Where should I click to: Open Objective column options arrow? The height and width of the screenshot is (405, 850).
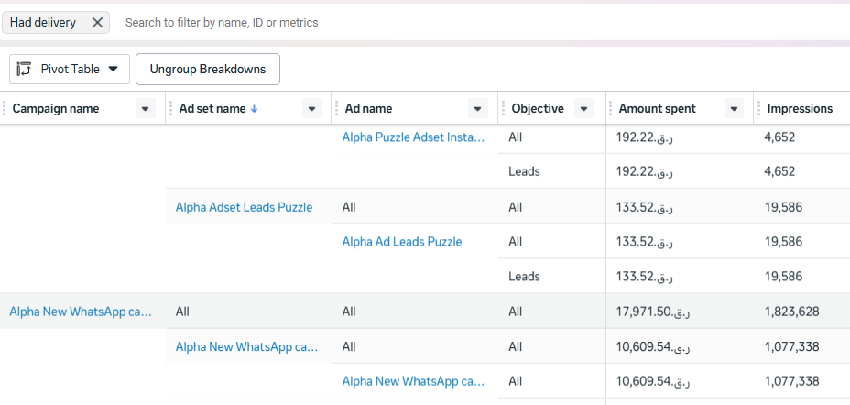click(584, 109)
